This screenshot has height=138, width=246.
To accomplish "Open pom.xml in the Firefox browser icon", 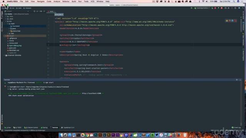I will tap(229, 21).
